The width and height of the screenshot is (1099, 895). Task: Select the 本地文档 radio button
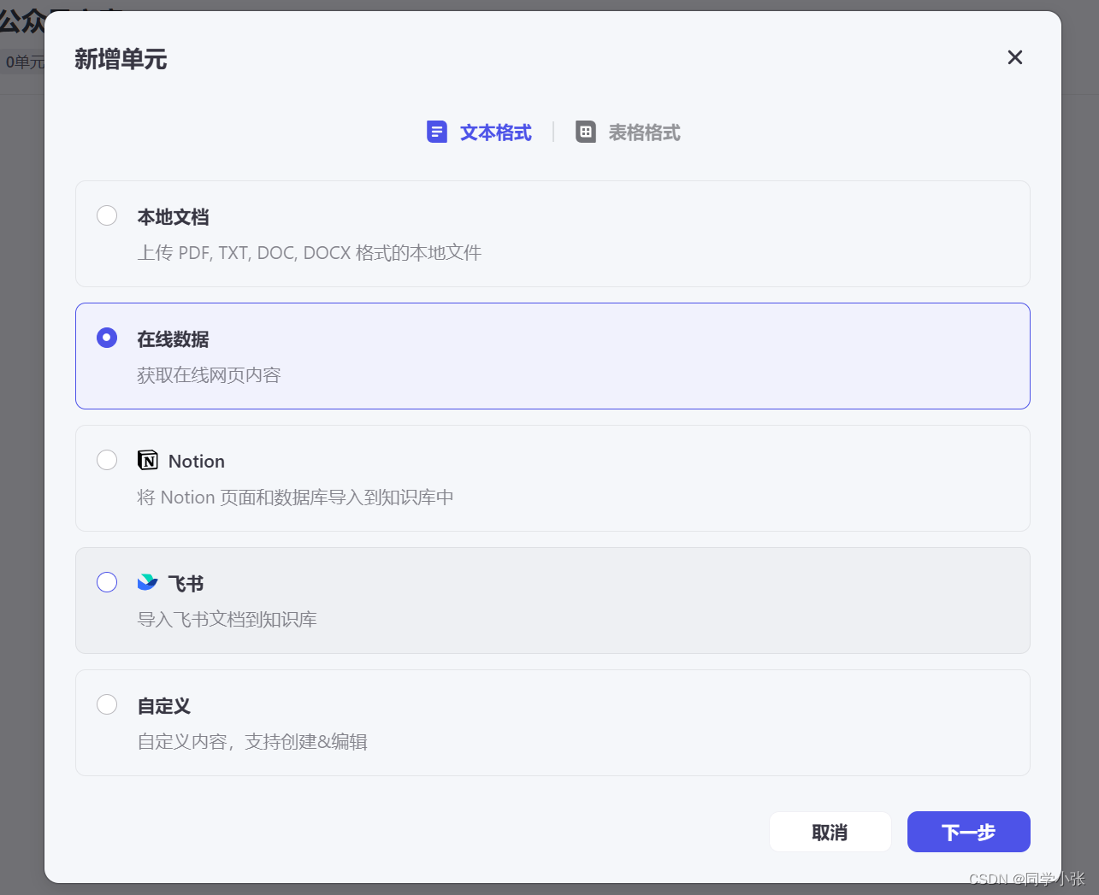pos(107,215)
